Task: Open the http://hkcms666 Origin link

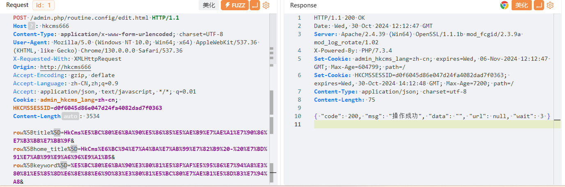Action: [65, 67]
